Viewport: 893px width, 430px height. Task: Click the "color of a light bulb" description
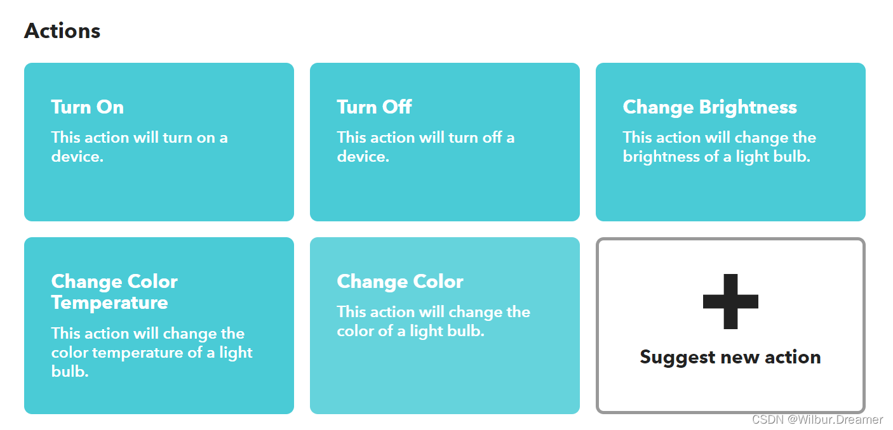(x=433, y=322)
